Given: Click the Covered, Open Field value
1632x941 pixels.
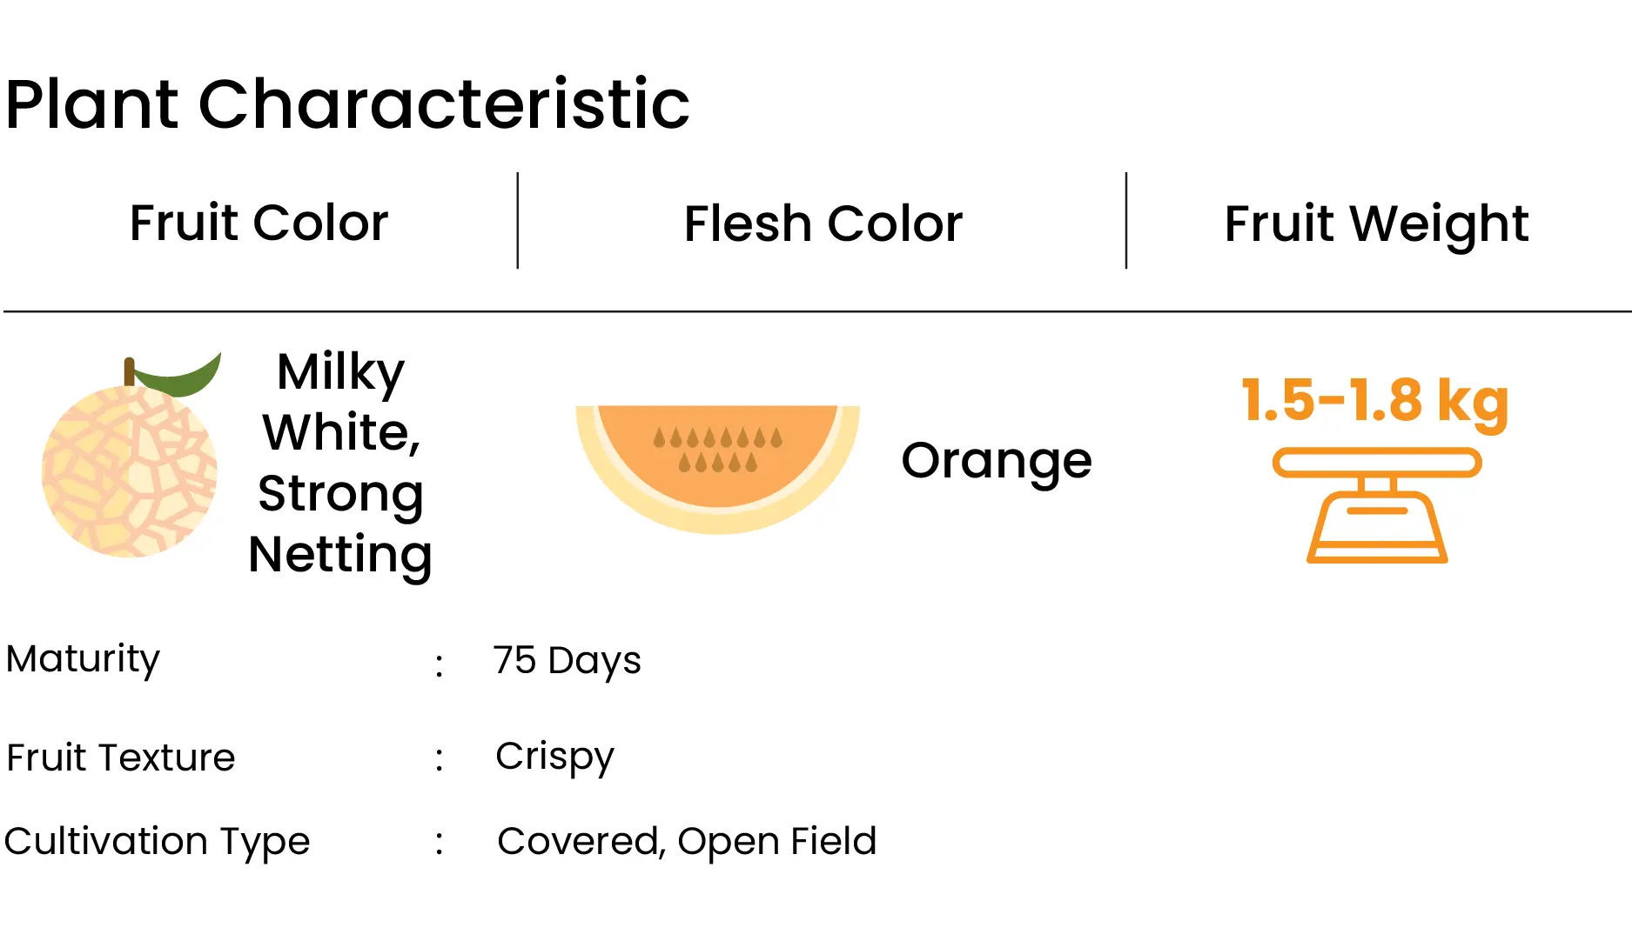Looking at the screenshot, I should pyautogui.click(x=687, y=842).
